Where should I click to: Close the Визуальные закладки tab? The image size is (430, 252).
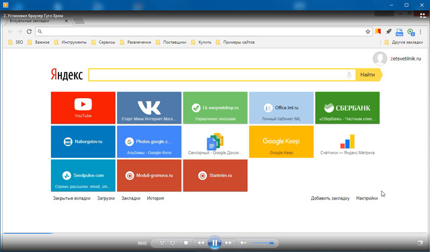(67, 21)
